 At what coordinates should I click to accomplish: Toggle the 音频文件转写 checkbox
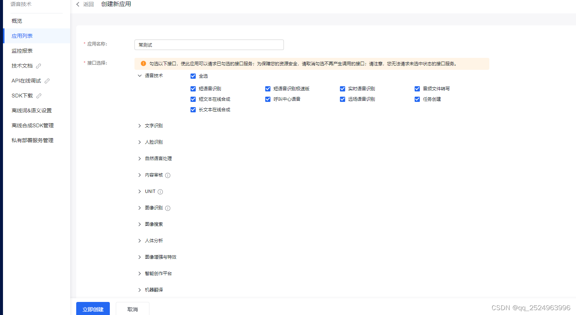click(417, 89)
